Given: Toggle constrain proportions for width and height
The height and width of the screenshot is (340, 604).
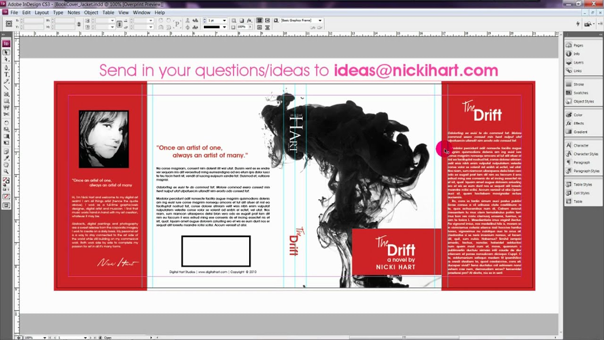Looking at the screenshot, I should [x=79, y=24].
